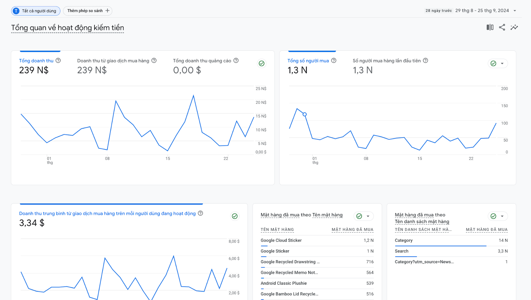Select Doanh thu từ giao dịch mua hàng tab
Viewport: 531px width, 300px height.
[117, 66]
